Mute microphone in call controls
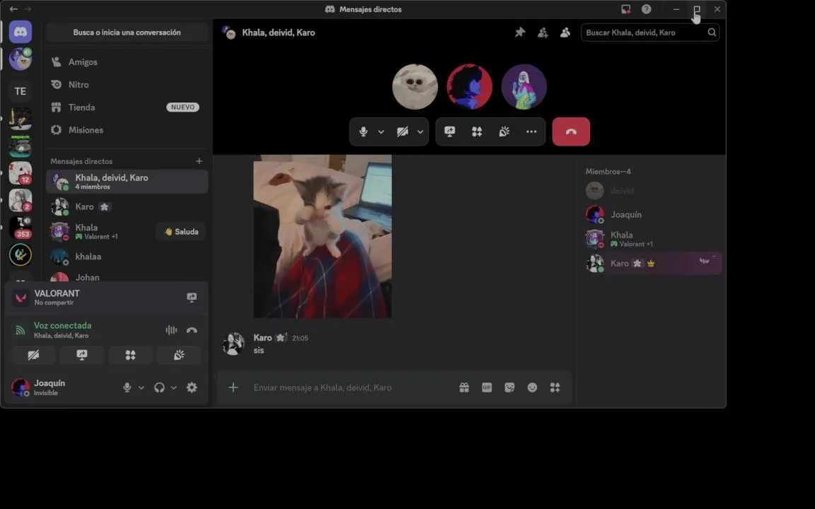The image size is (815, 509). coord(364,131)
